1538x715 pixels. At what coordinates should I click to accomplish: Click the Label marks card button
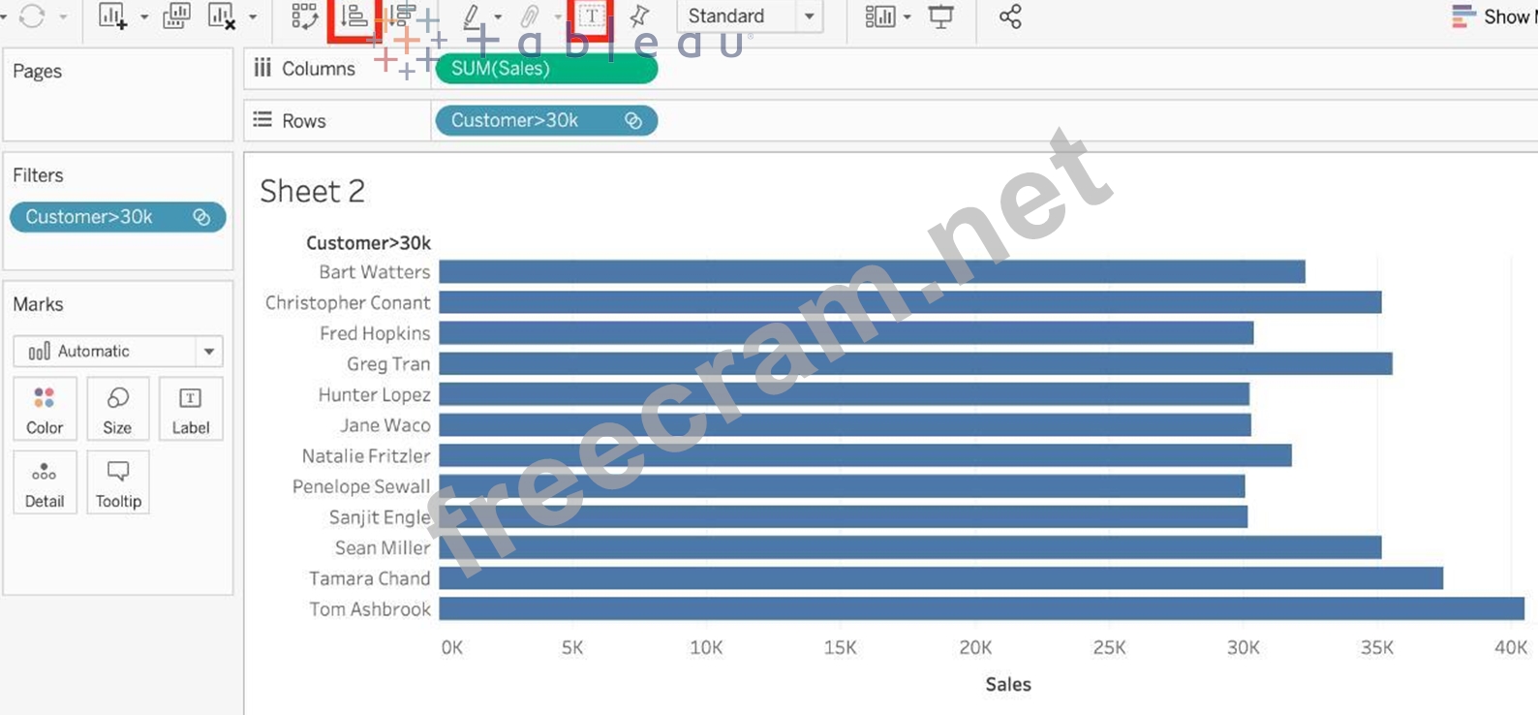191,410
